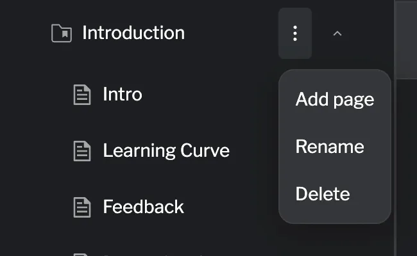The image size is (417, 256).
Task: Click the page icon next to Learning Curve
Action: click(x=81, y=151)
